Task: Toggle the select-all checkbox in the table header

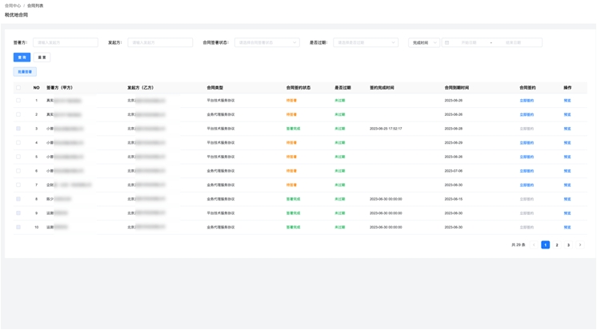Action: tap(18, 88)
